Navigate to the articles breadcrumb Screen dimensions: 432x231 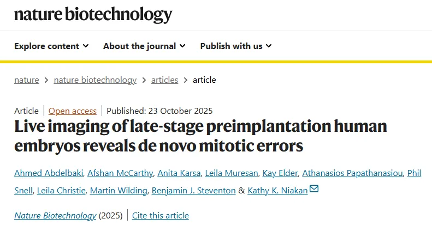pos(164,80)
